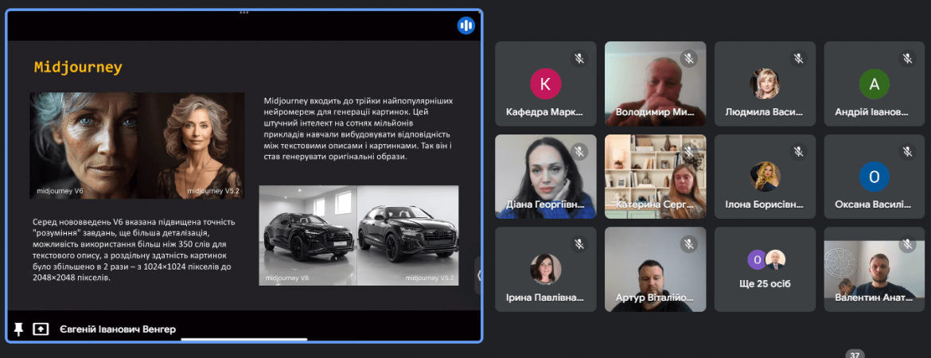The width and height of the screenshot is (931, 358).
Task: Click Людмила Васи… profile photo avatar
Action: [x=765, y=84]
